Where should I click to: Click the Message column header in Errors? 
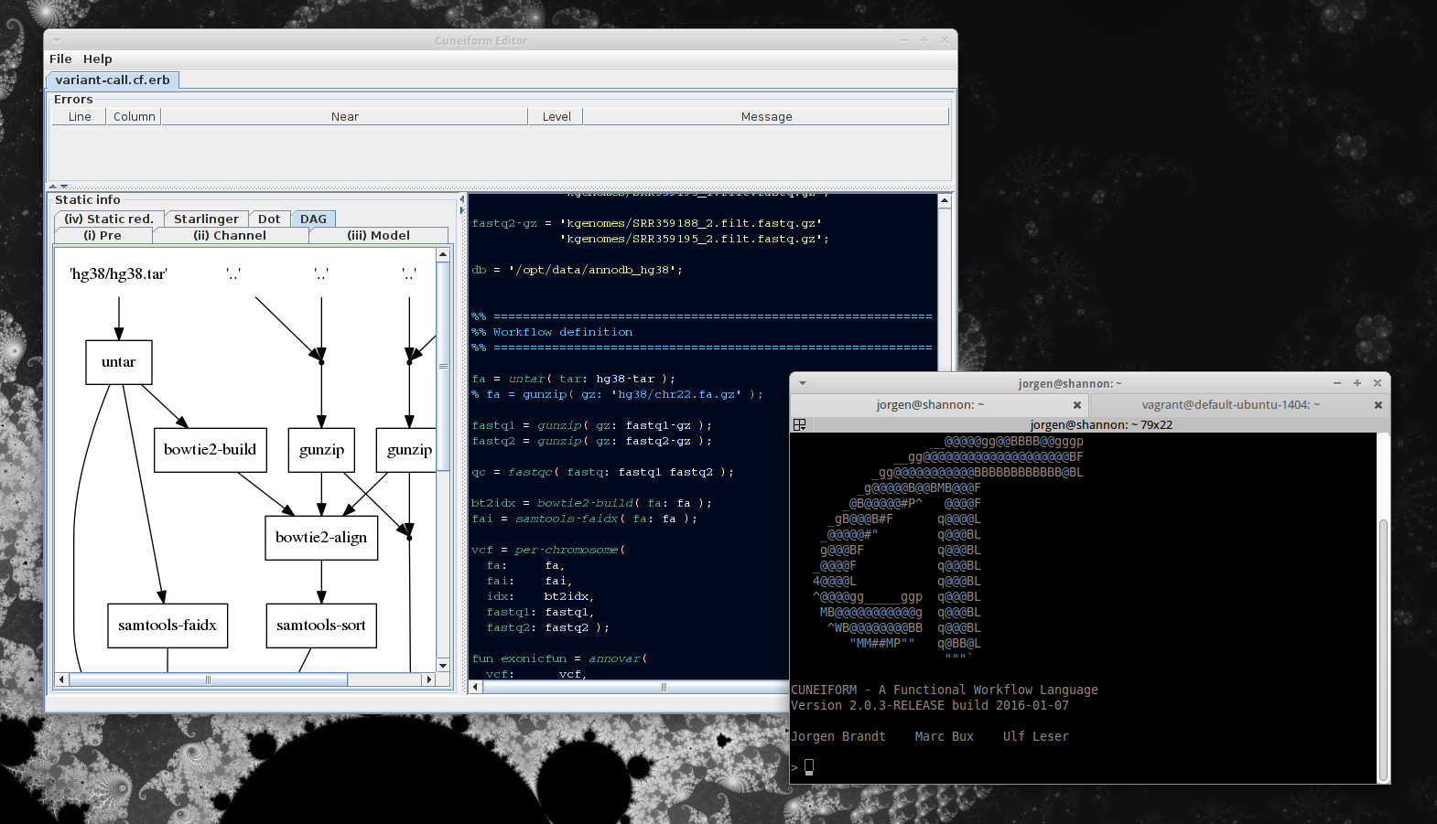pyautogui.click(x=767, y=116)
